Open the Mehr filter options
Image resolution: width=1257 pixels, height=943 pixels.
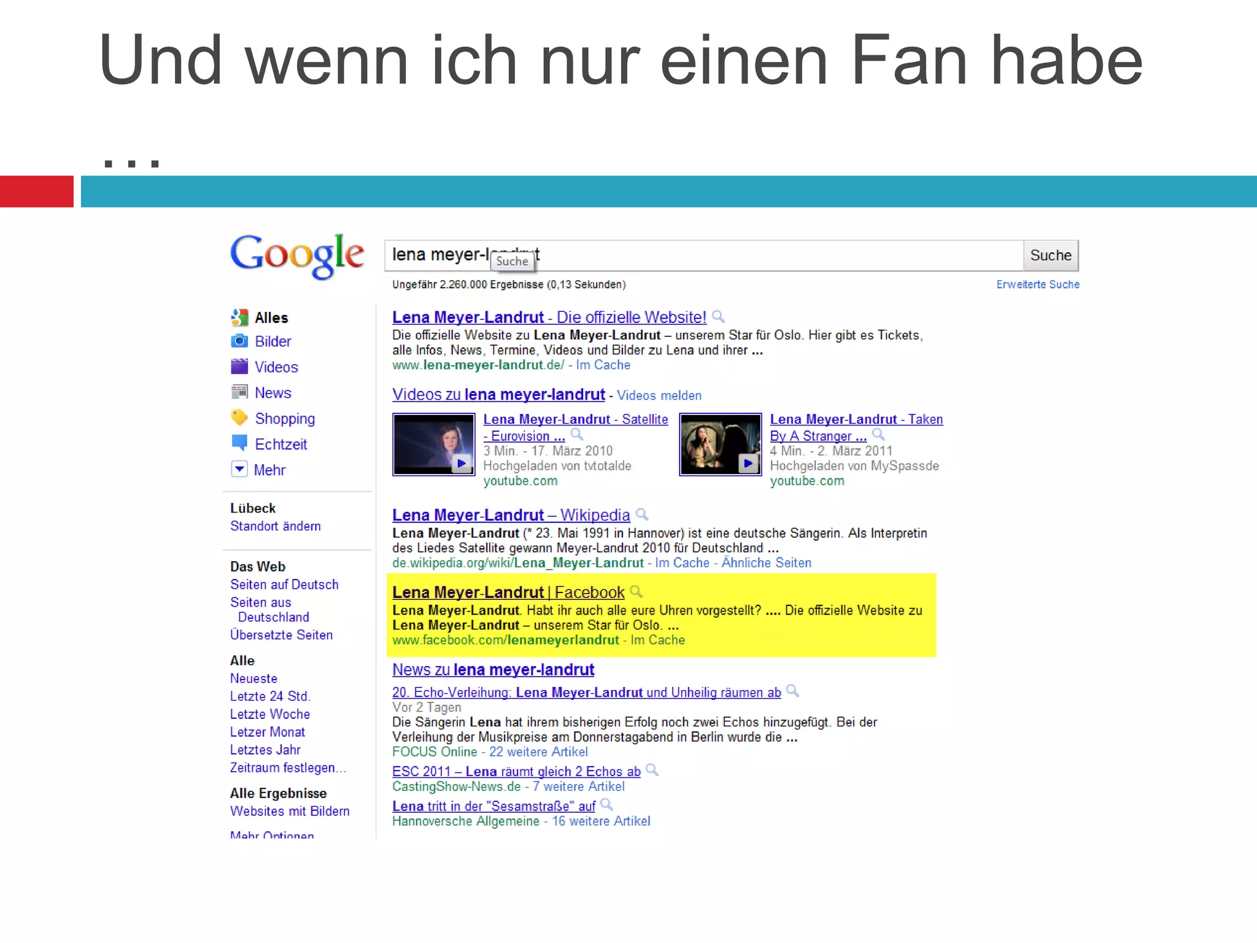[270, 470]
